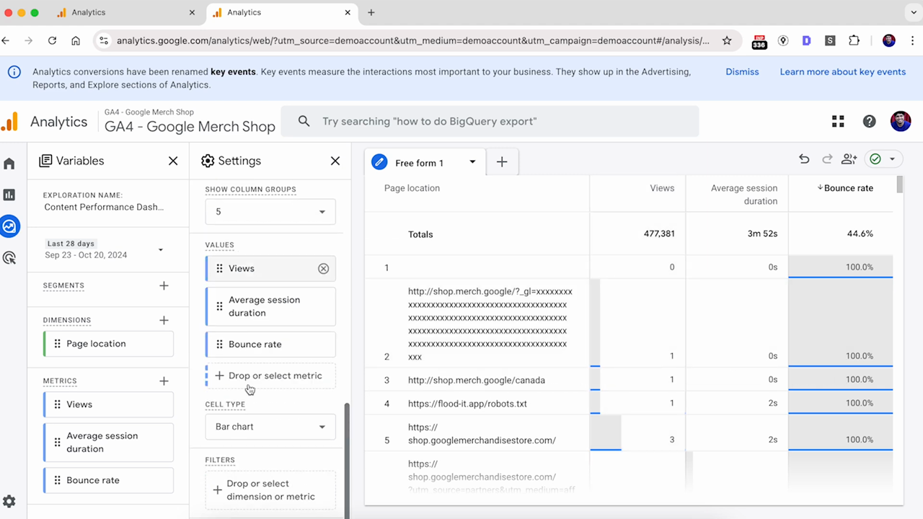This screenshot has height=519, width=923.
Task: Dismiss the key events banner
Action: (742, 72)
